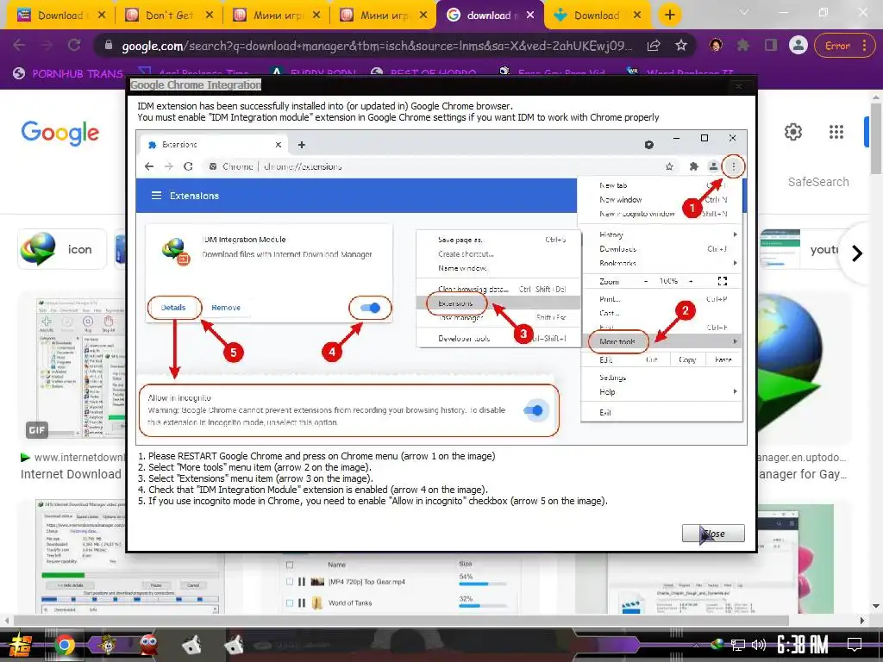Viewport: 883px width, 662px height.
Task: Click instruction "1. Please RESTART Google Chrome"
Action: (316, 456)
